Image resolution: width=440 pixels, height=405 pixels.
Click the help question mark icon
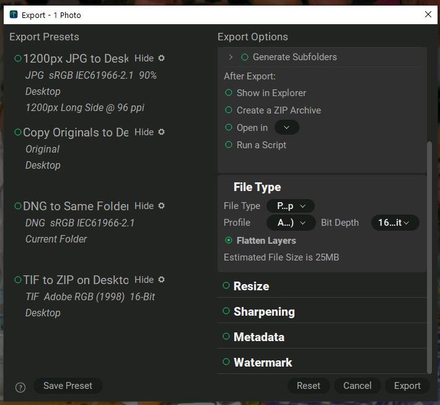tap(20, 387)
